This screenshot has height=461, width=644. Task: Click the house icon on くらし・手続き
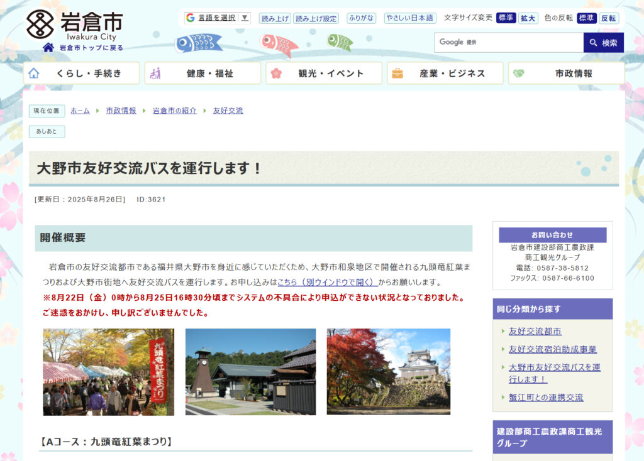click(x=34, y=73)
